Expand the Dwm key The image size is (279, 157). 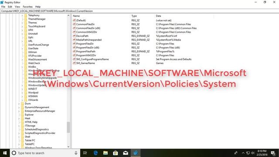coord(19,104)
